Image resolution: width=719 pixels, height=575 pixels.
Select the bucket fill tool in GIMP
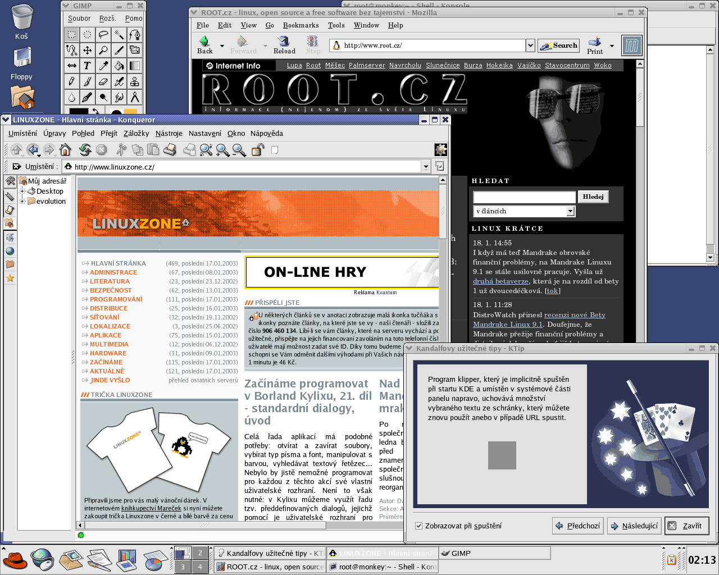(119, 66)
